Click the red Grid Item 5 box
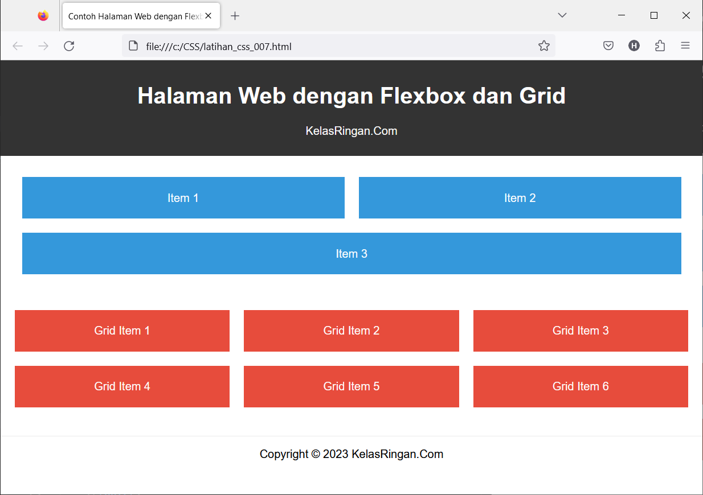703x495 pixels. click(351, 386)
